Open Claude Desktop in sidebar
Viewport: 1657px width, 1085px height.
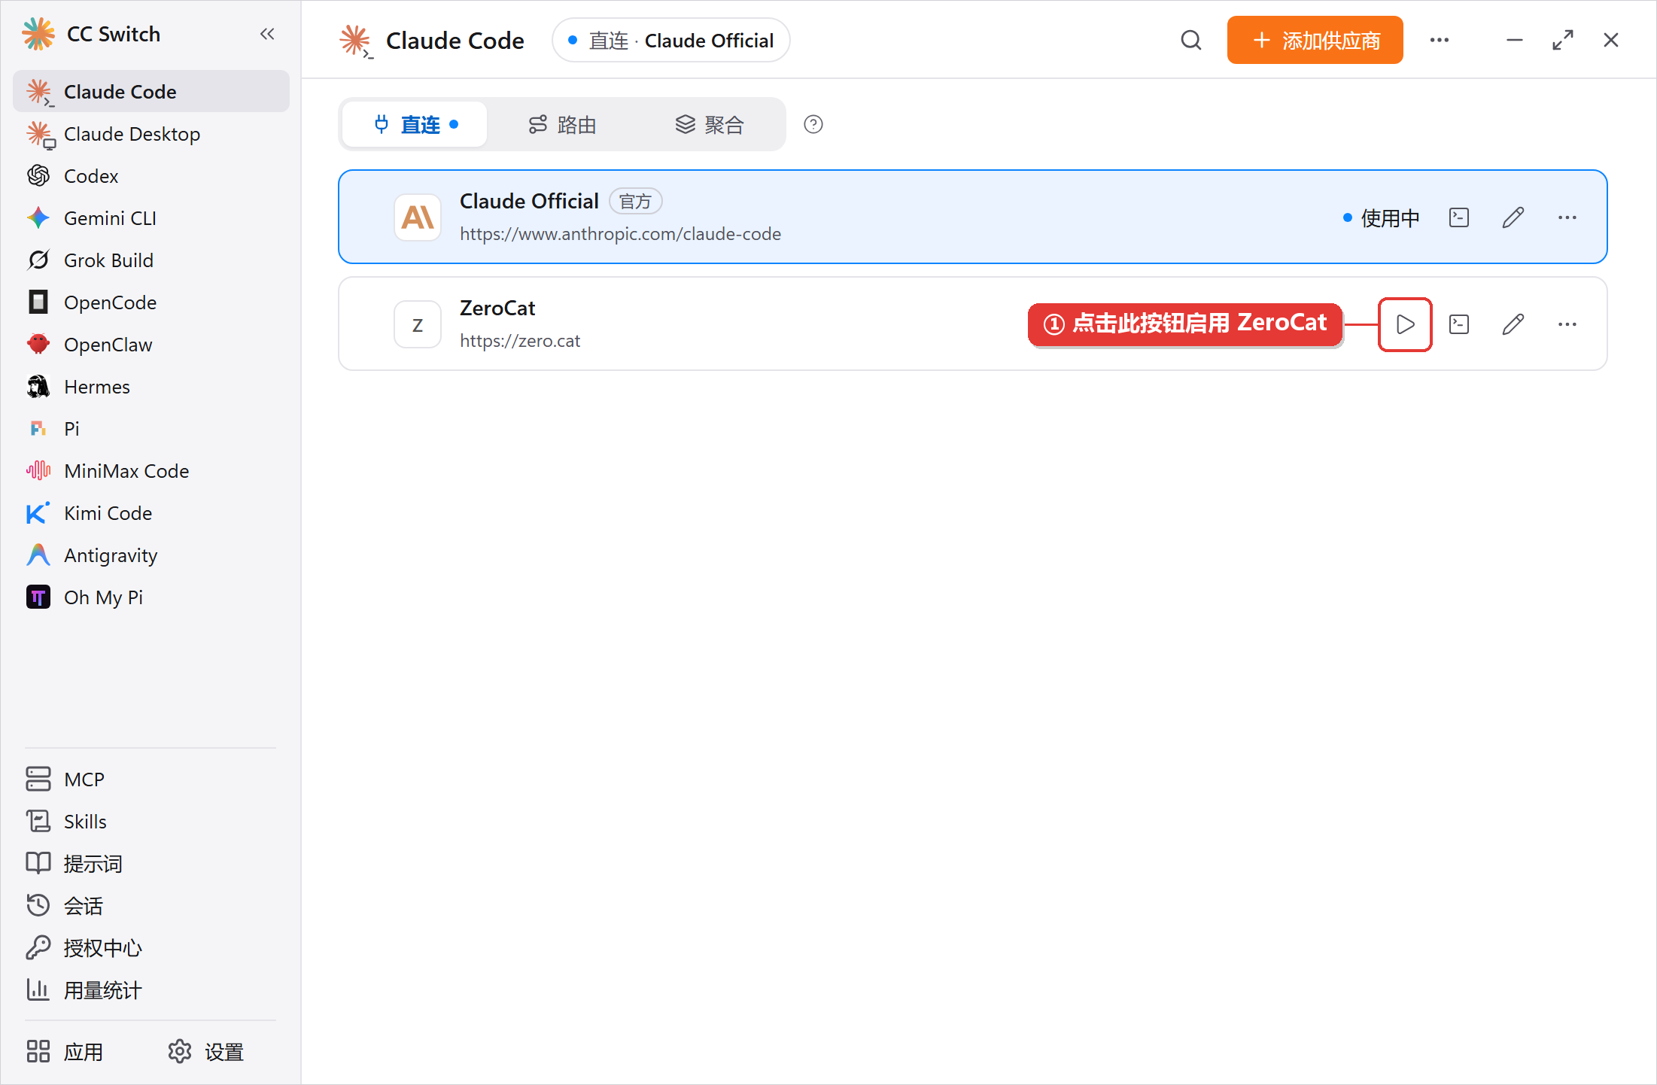[x=151, y=134]
